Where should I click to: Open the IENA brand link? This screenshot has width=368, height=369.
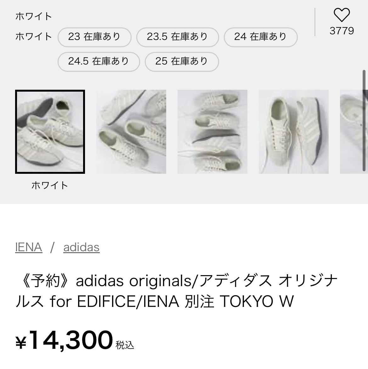click(29, 247)
